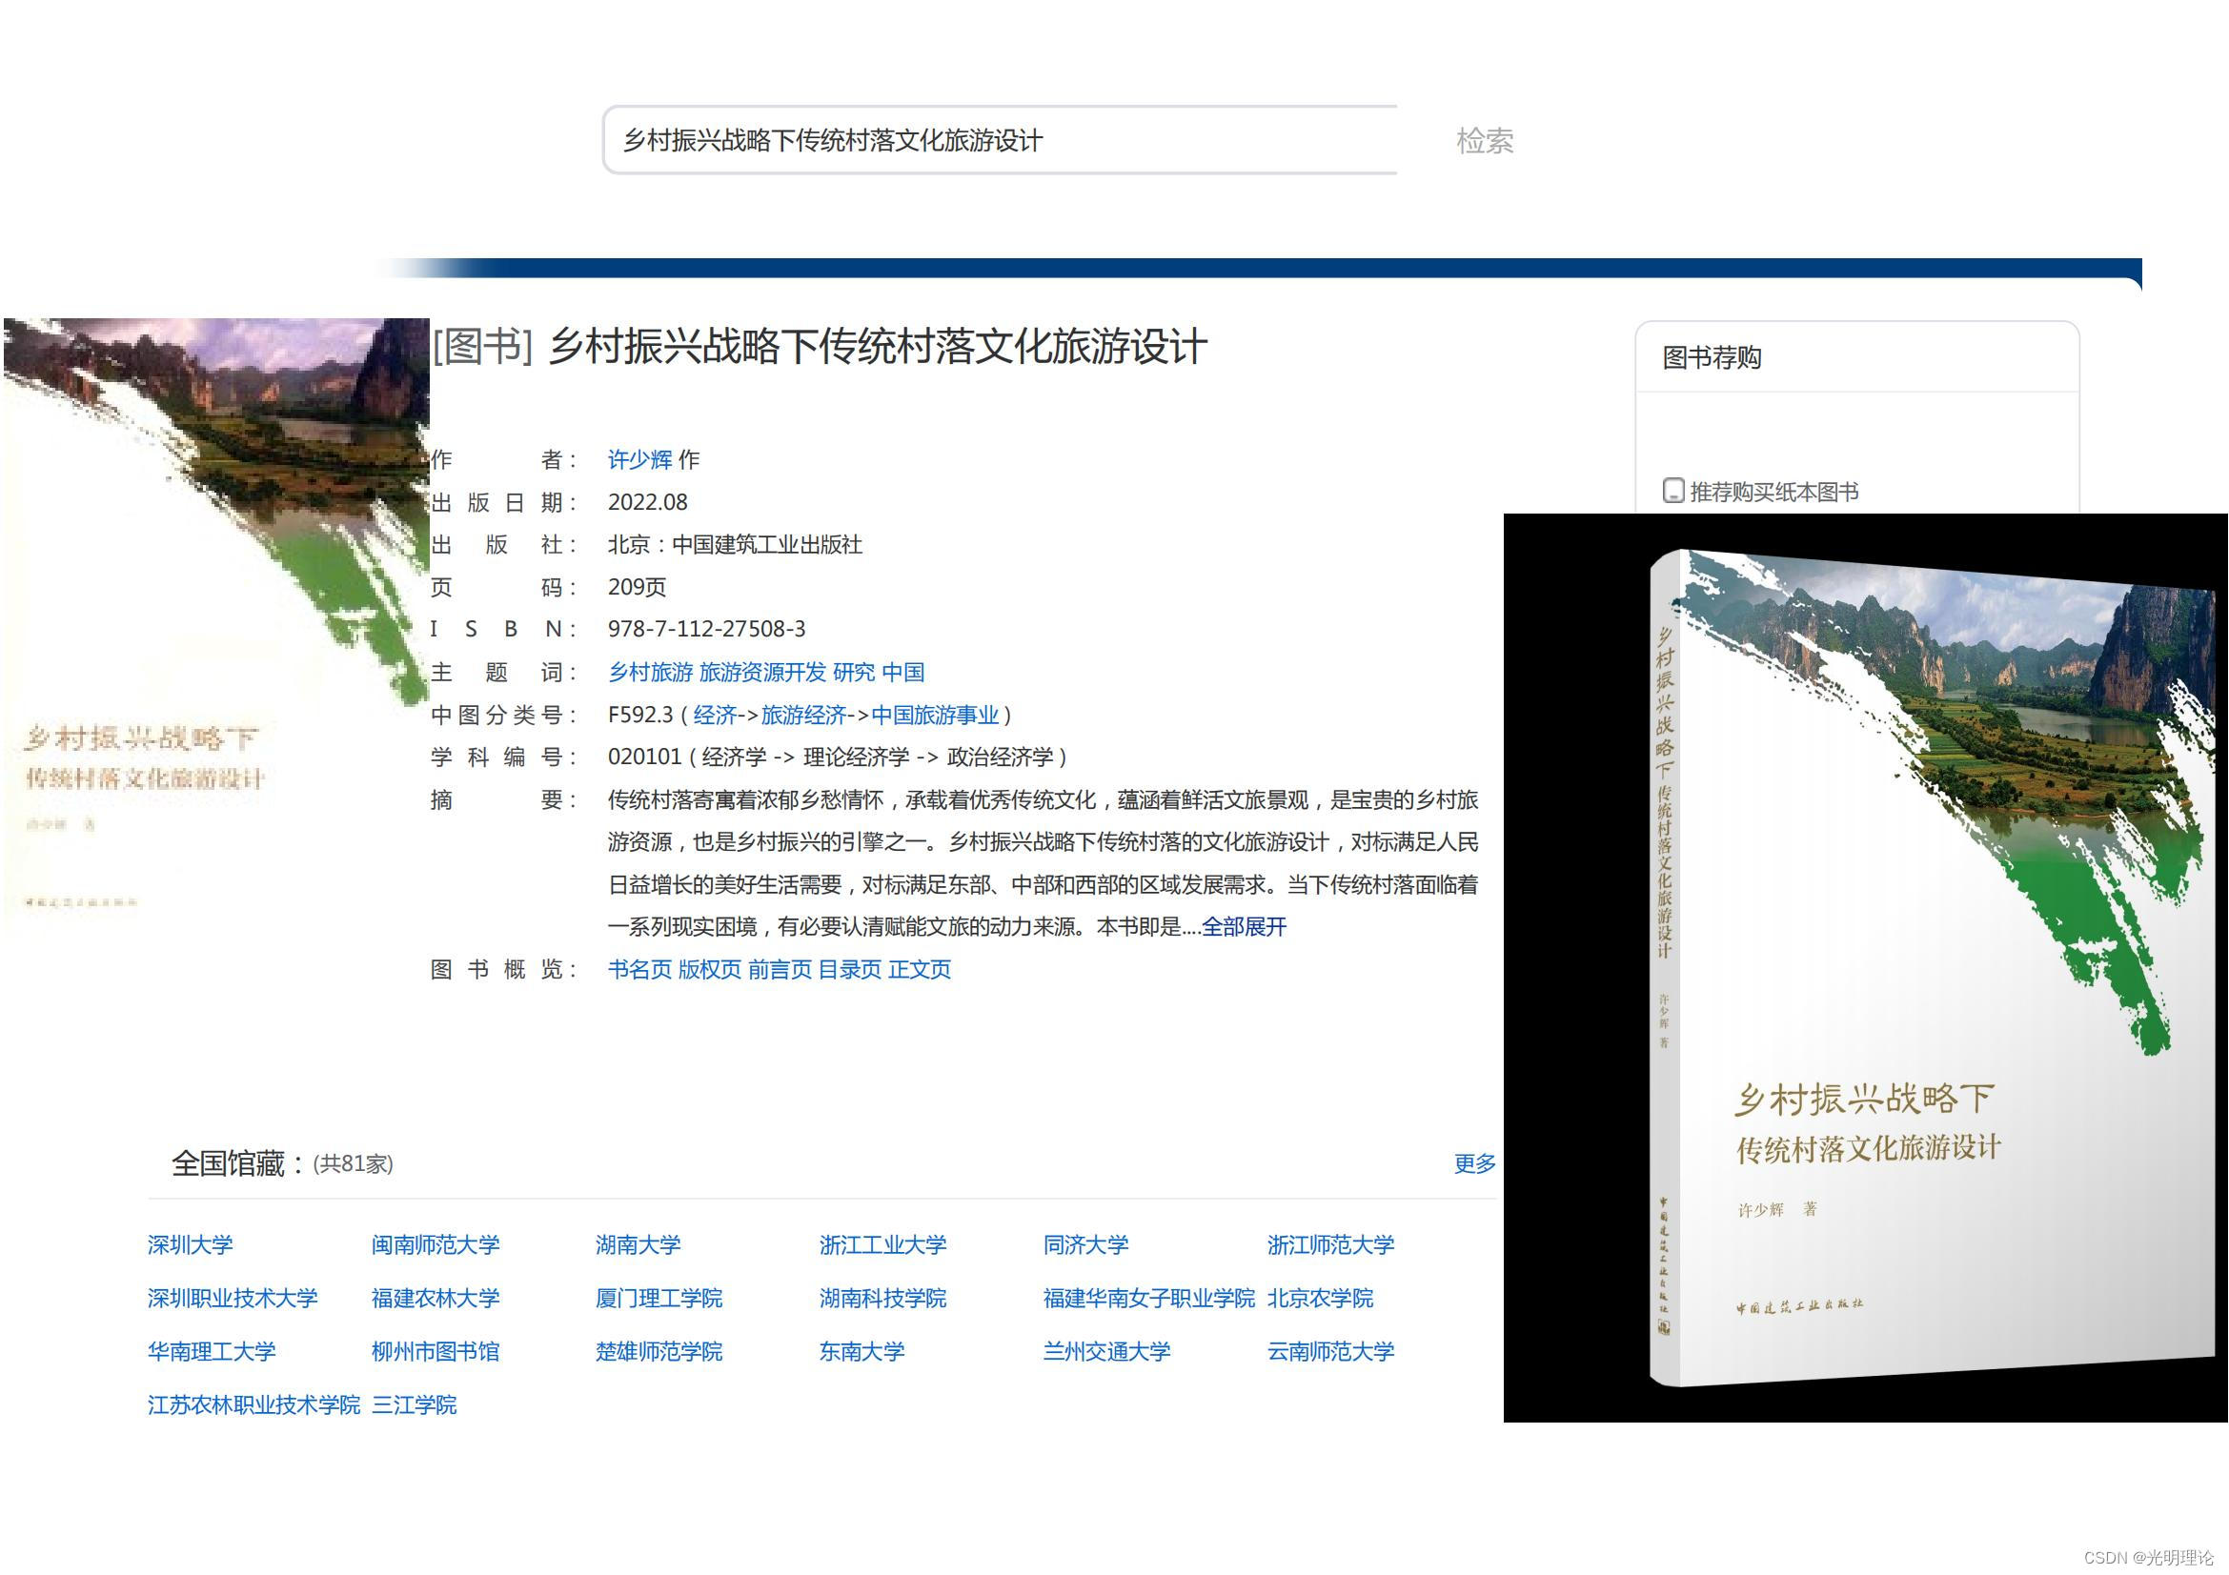Open library link 东南大学
The height and width of the screenshot is (1575, 2229).
pos(862,1351)
